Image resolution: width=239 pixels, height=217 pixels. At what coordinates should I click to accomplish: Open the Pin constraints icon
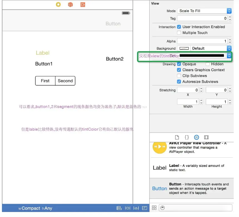pyautogui.click(x=136, y=208)
